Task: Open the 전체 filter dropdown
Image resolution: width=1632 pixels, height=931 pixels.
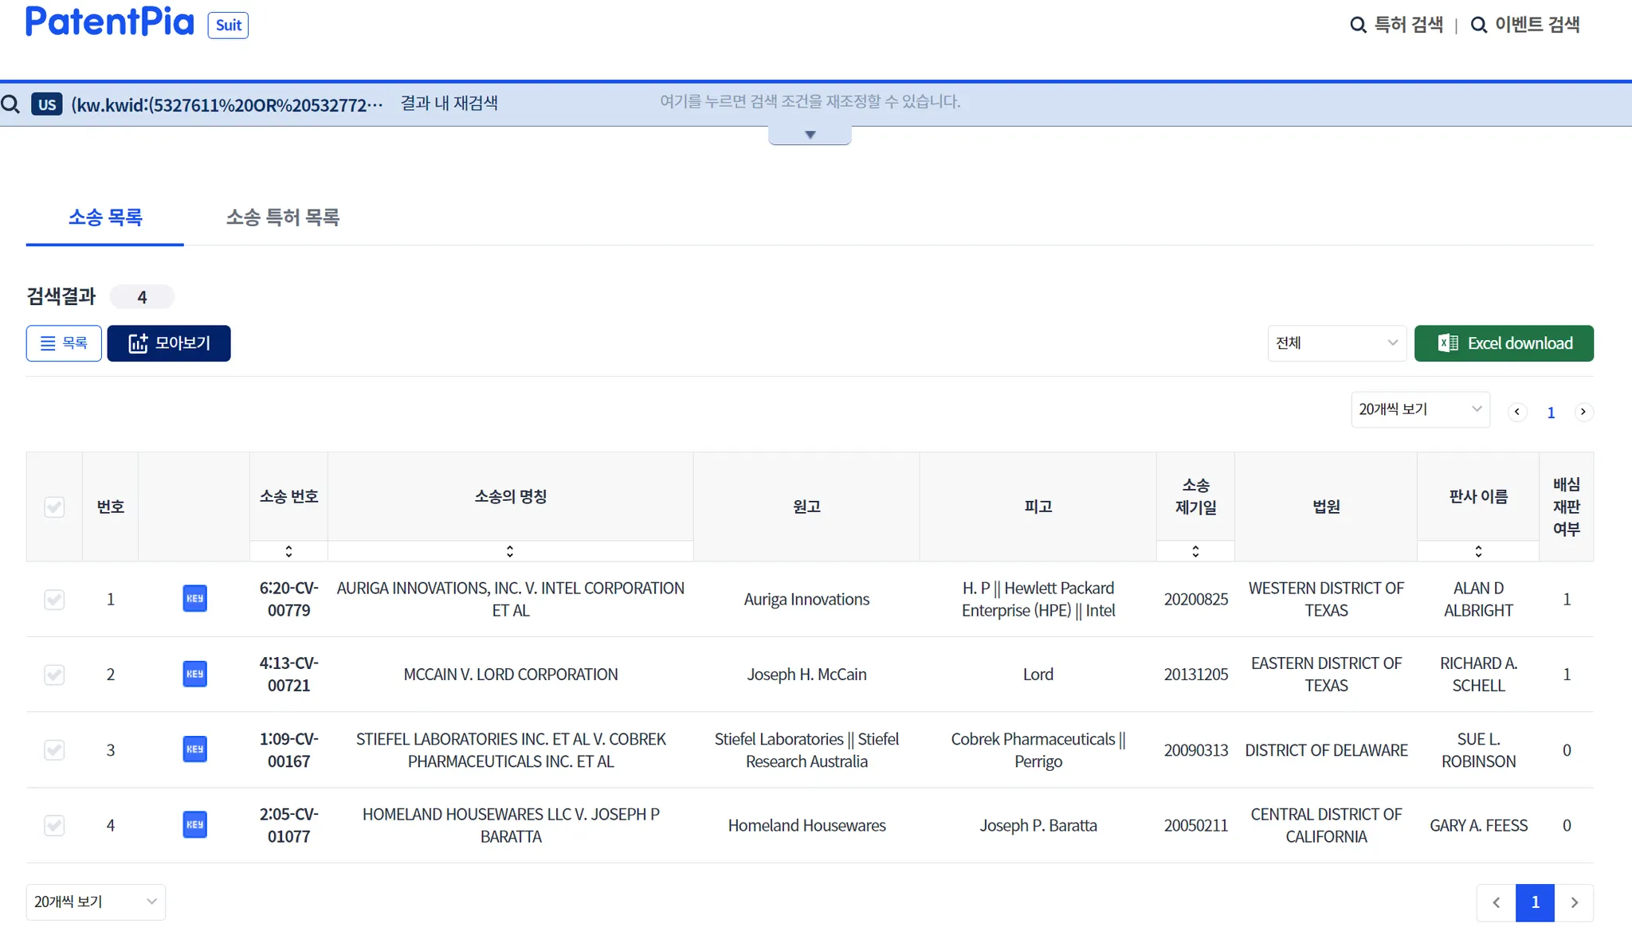Action: click(1336, 343)
